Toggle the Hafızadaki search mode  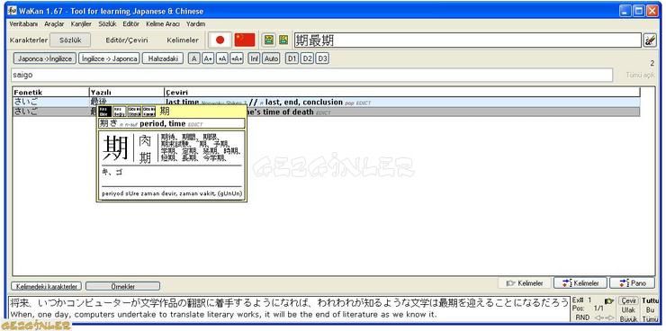click(x=163, y=58)
